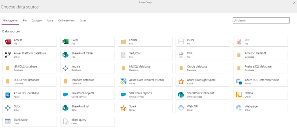Viewport: 297px width, 129px height.
Task: Click the Blank table grid icon
Action: (8, 121)
